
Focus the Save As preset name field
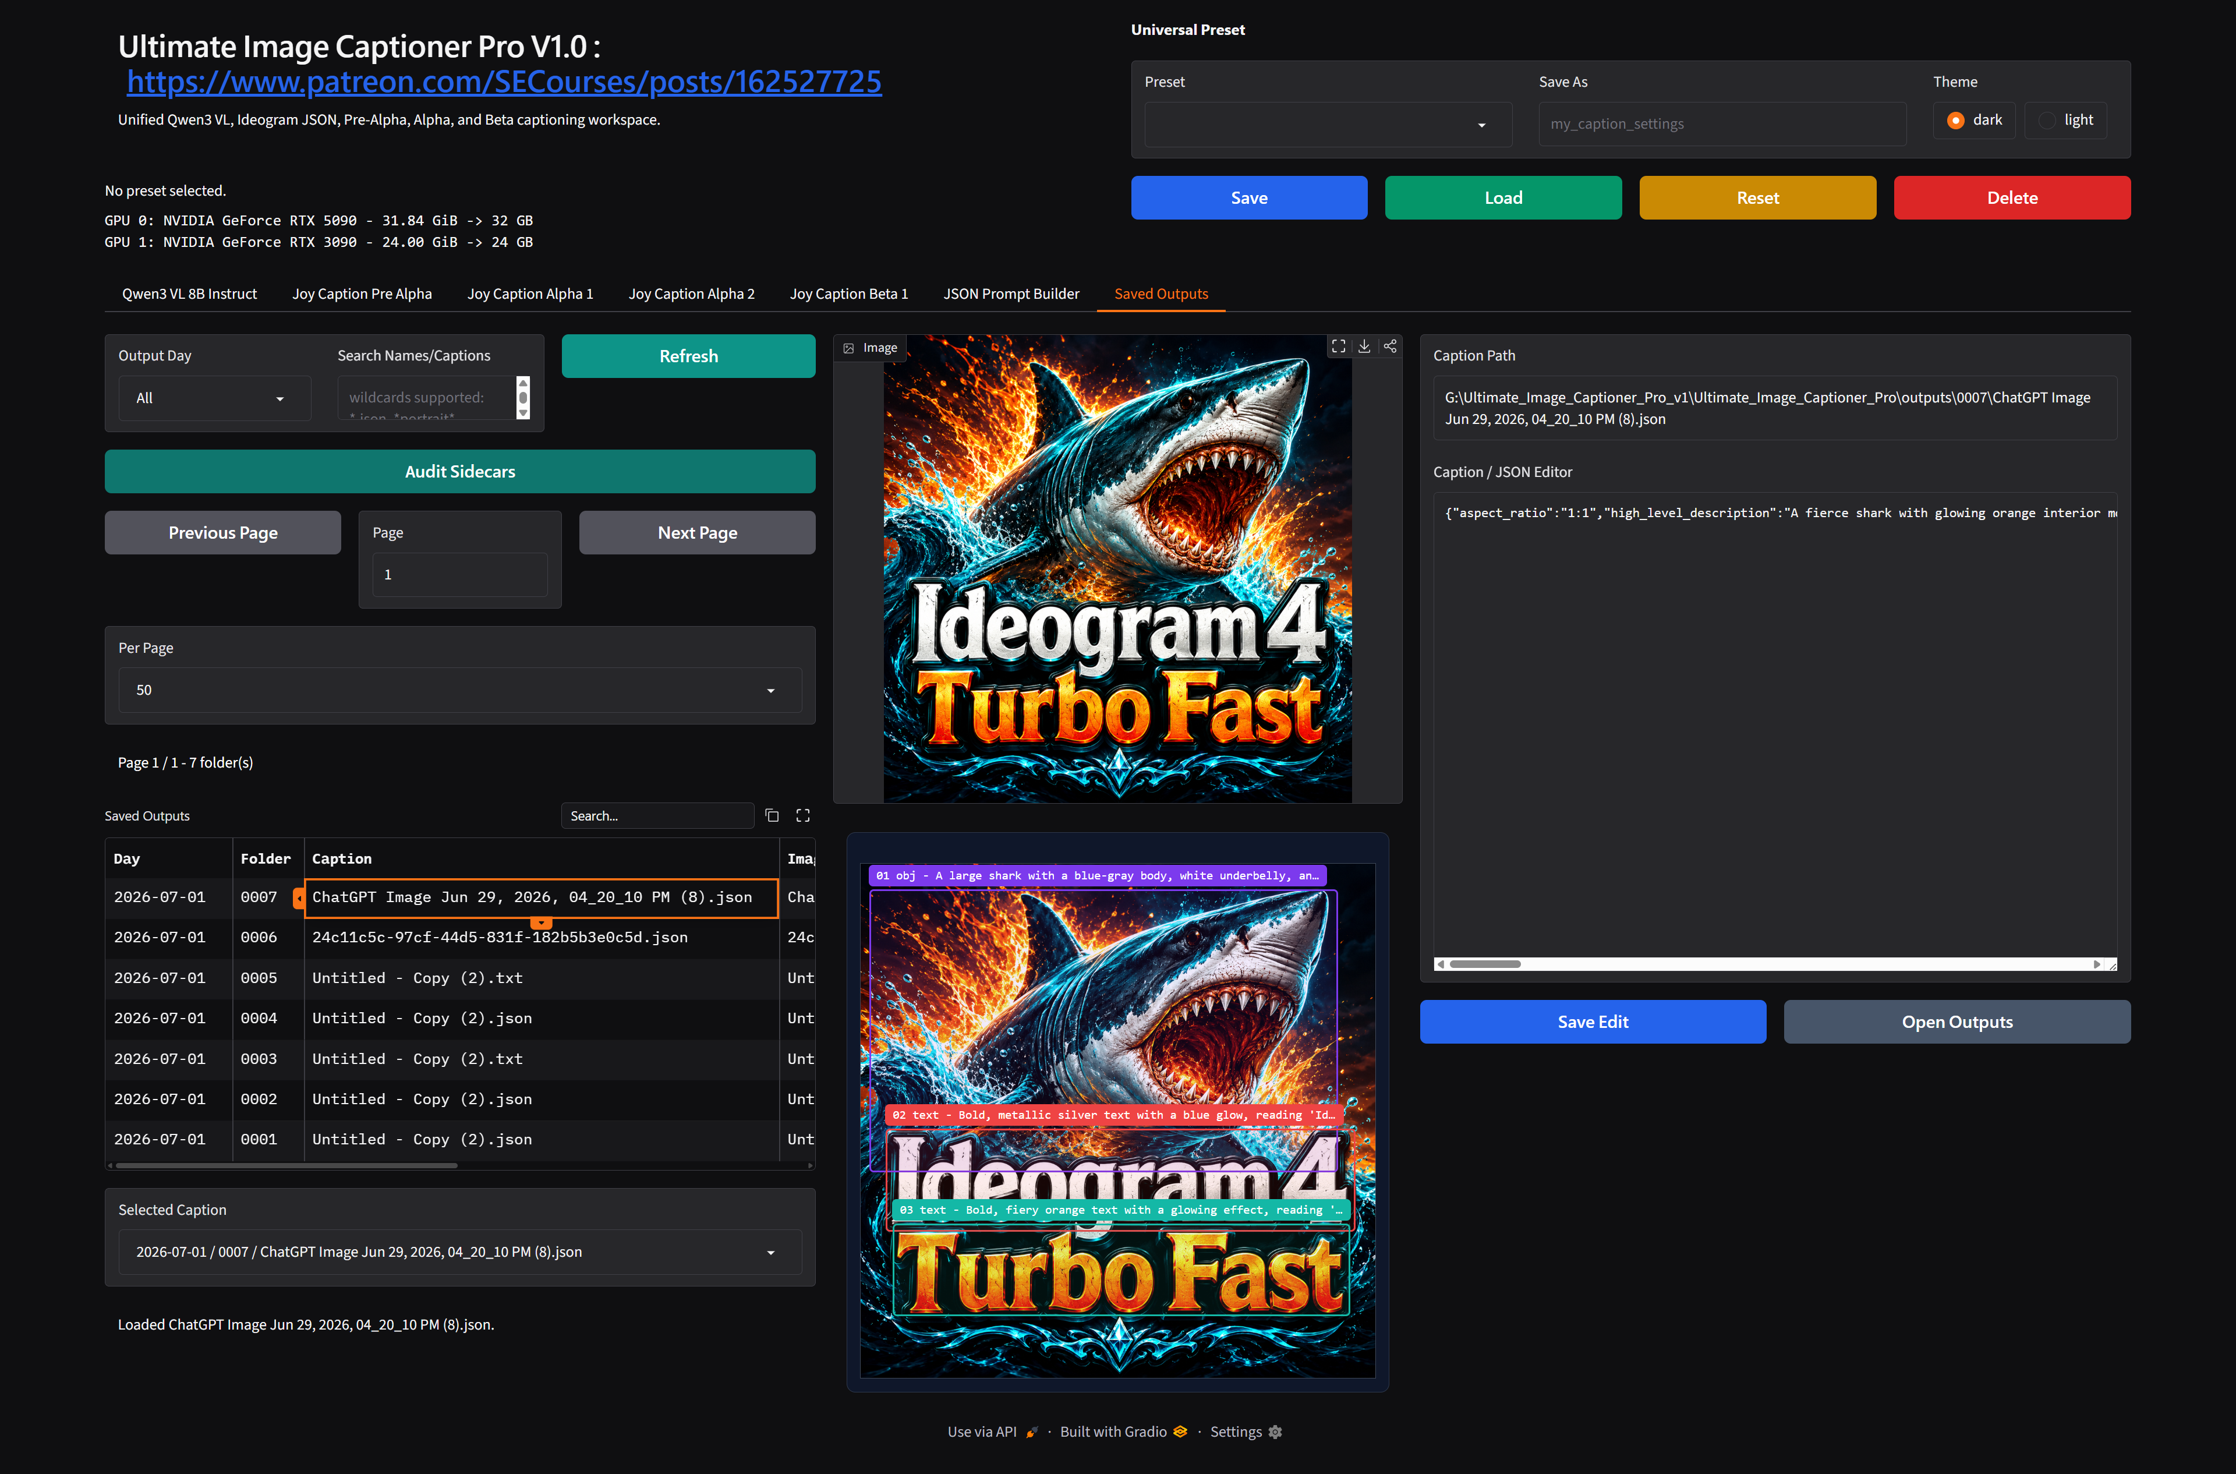tap(1722, 124)
